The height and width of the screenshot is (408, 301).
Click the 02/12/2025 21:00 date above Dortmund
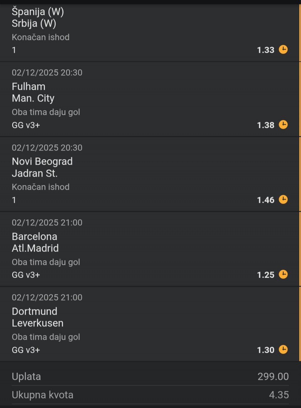47,297
